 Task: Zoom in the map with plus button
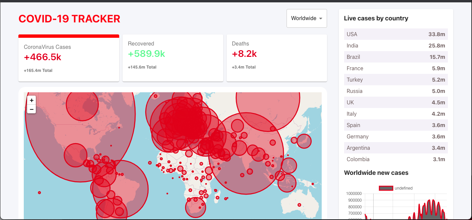(x=31, y=100)
